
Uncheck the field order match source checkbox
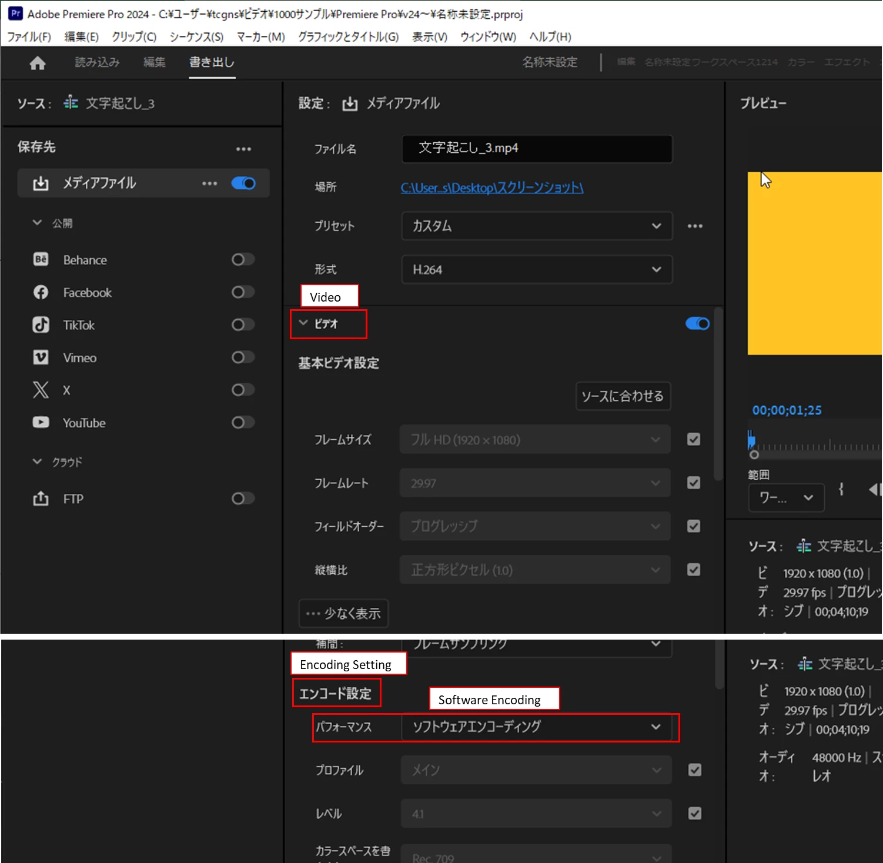pos(694,526)
